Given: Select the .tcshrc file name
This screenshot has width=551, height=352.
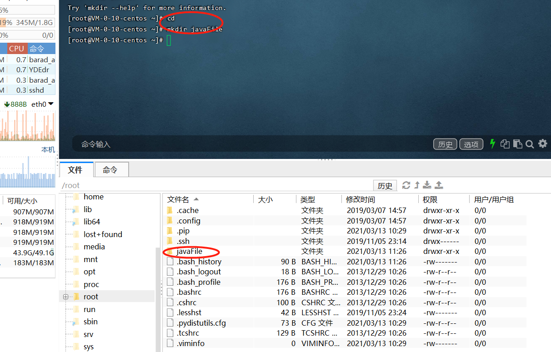Looking at the screenshot, I should coord(188,333).
